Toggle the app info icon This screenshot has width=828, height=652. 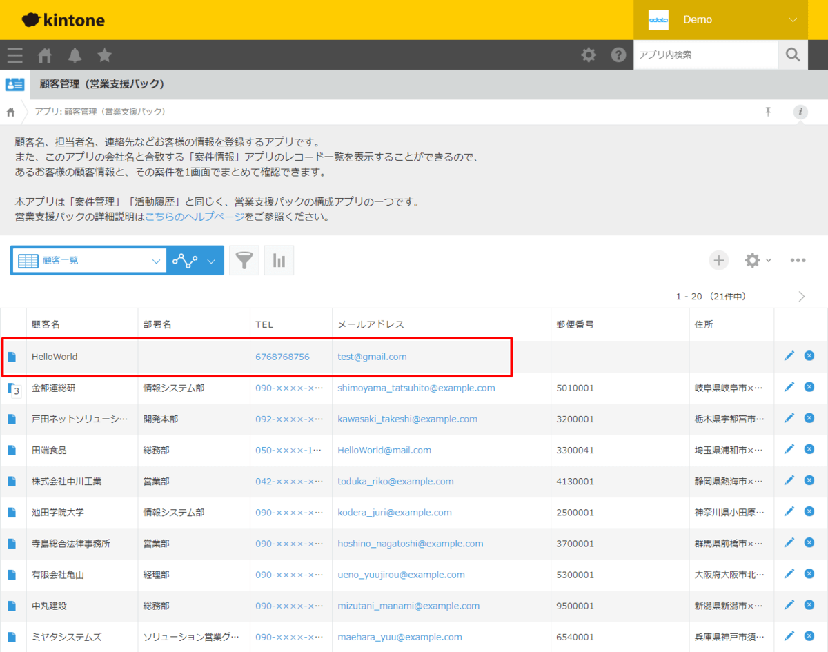point(800,112)
